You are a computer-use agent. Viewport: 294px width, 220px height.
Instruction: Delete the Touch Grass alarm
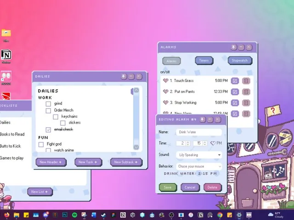pyautogui.click(x=246, y=81)
